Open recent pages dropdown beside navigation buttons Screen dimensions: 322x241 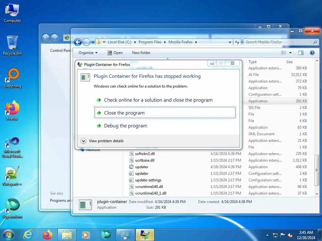tap(93, 42)
